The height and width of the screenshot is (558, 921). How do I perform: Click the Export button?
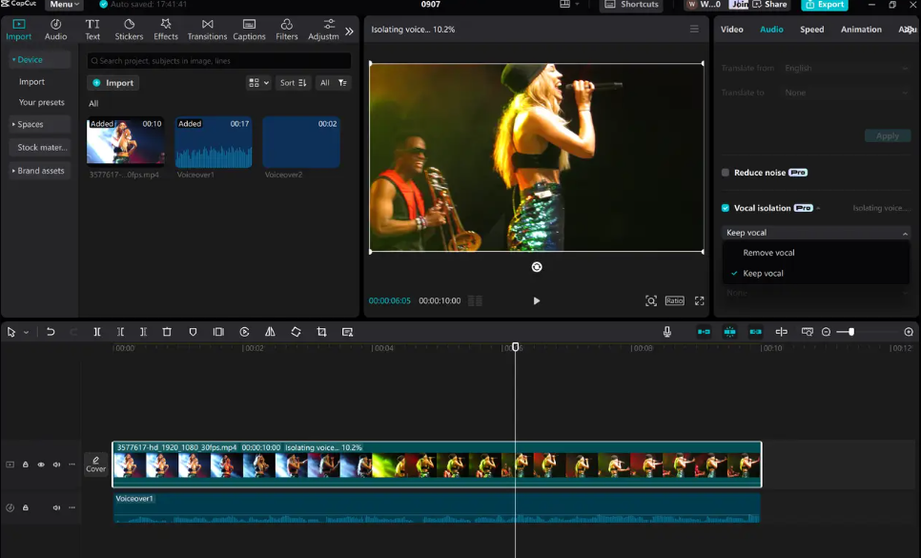tap(824, 5)
